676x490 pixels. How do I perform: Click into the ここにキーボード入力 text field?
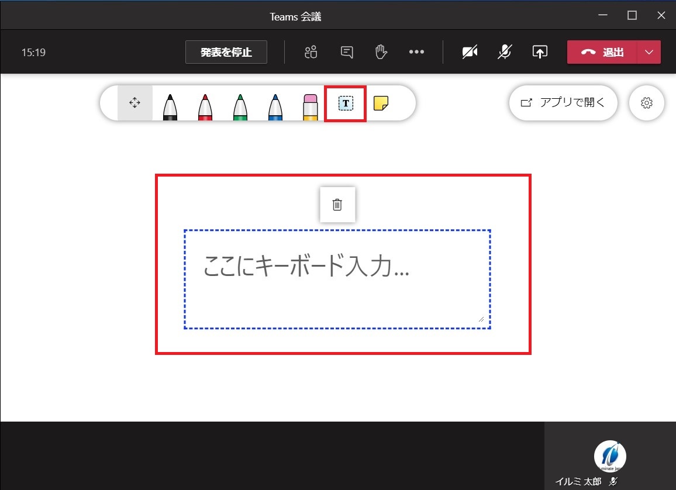tap(337, 279)
